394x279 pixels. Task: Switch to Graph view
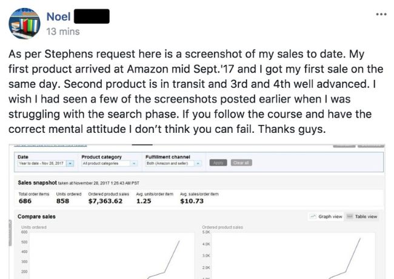326,217
